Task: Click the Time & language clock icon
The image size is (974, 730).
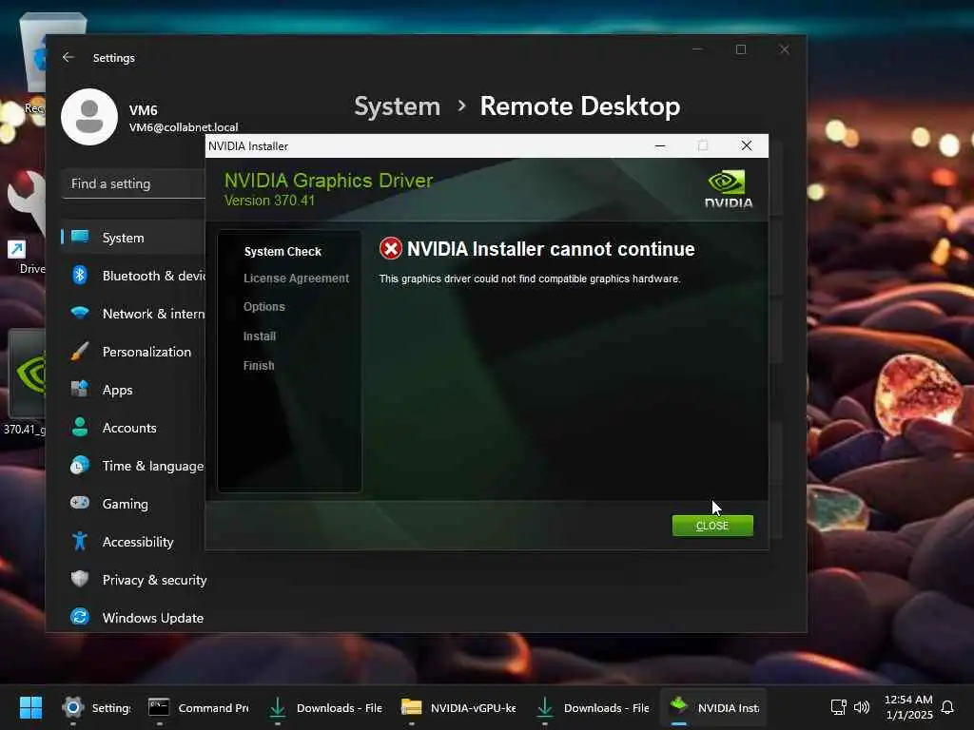Action: click(80, 466)
